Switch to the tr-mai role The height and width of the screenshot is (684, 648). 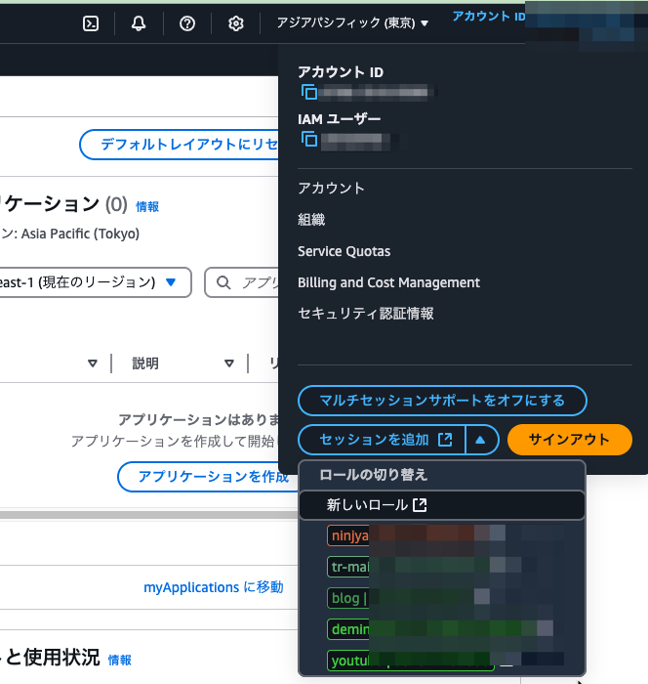(442, 567)
